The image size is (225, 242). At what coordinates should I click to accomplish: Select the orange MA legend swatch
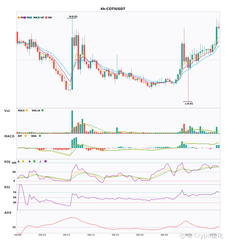pos(19,18)
